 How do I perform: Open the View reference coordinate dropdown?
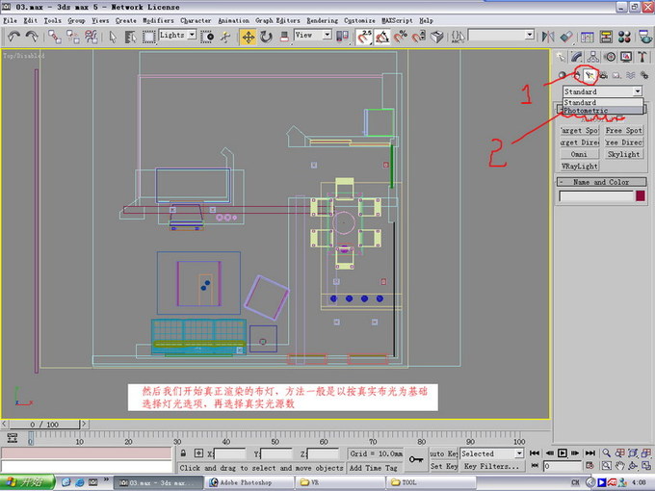(313, 35)
